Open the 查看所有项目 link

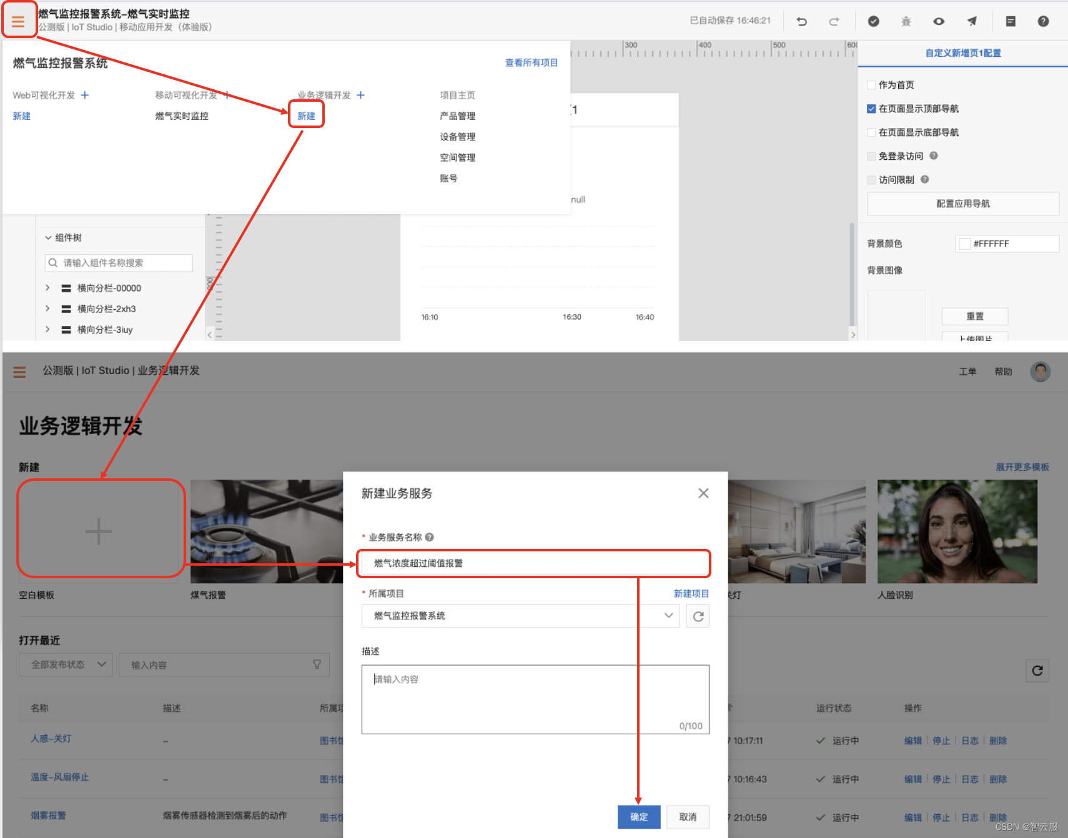tap(531, 62)
